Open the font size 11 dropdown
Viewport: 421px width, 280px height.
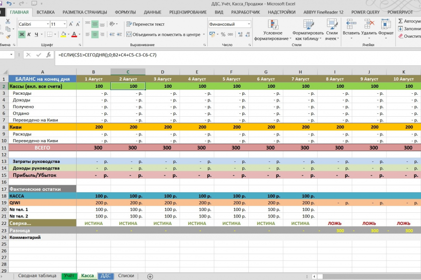[65, 24]
